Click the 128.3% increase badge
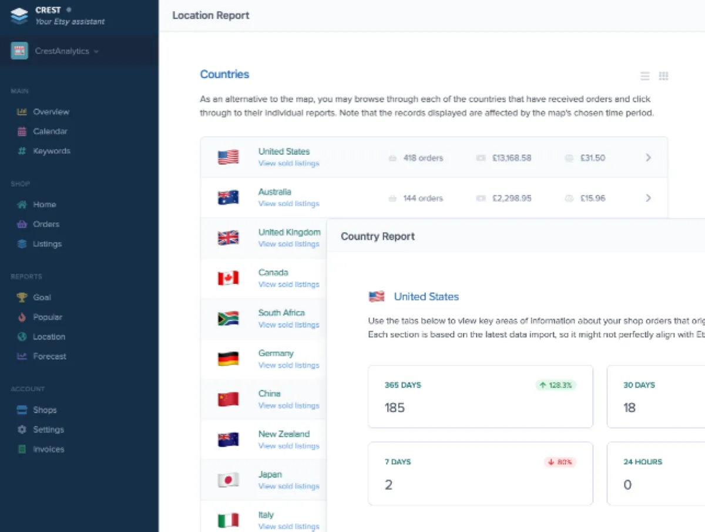Image resolution: width=705 pixels, height=532 pixels. coord(556,385)
